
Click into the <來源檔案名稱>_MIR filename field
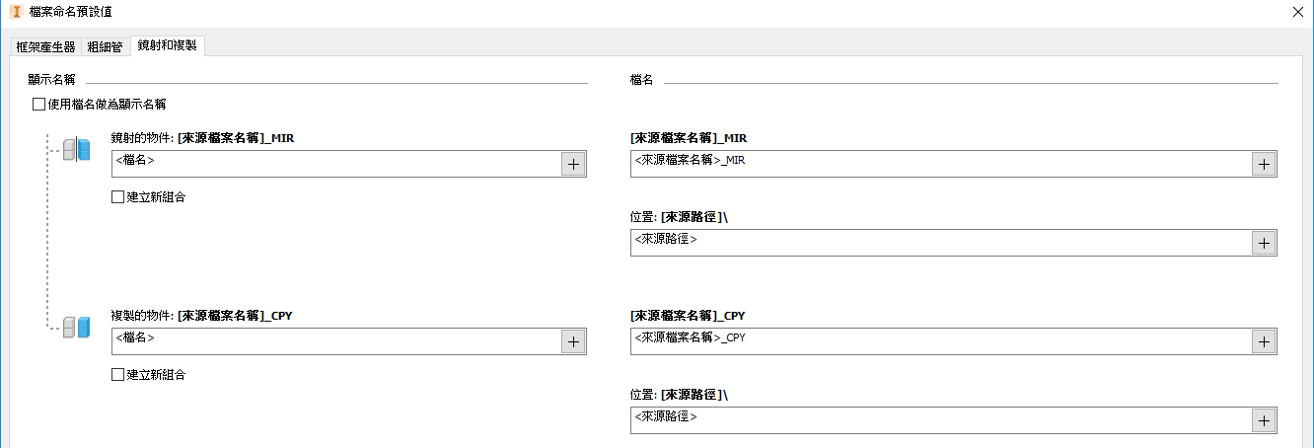(x=937, y=165)
